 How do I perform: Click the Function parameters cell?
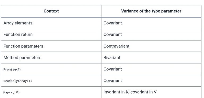(51, 46)
